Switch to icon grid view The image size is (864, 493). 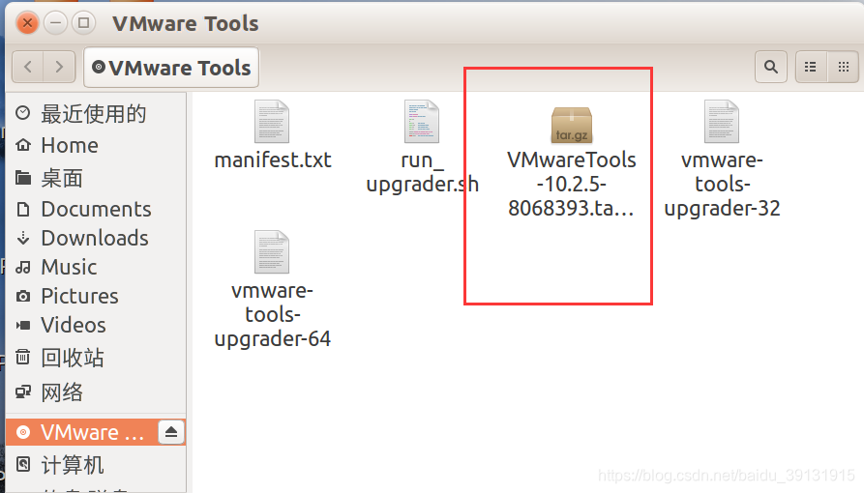pyautogui.click(x=843, y=68)
